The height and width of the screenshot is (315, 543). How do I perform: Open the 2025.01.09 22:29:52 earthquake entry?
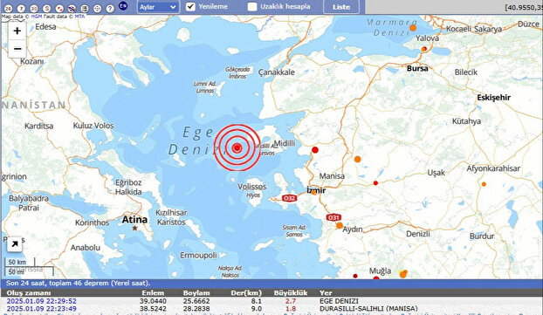pyautogui.click(x=42, y=301)
